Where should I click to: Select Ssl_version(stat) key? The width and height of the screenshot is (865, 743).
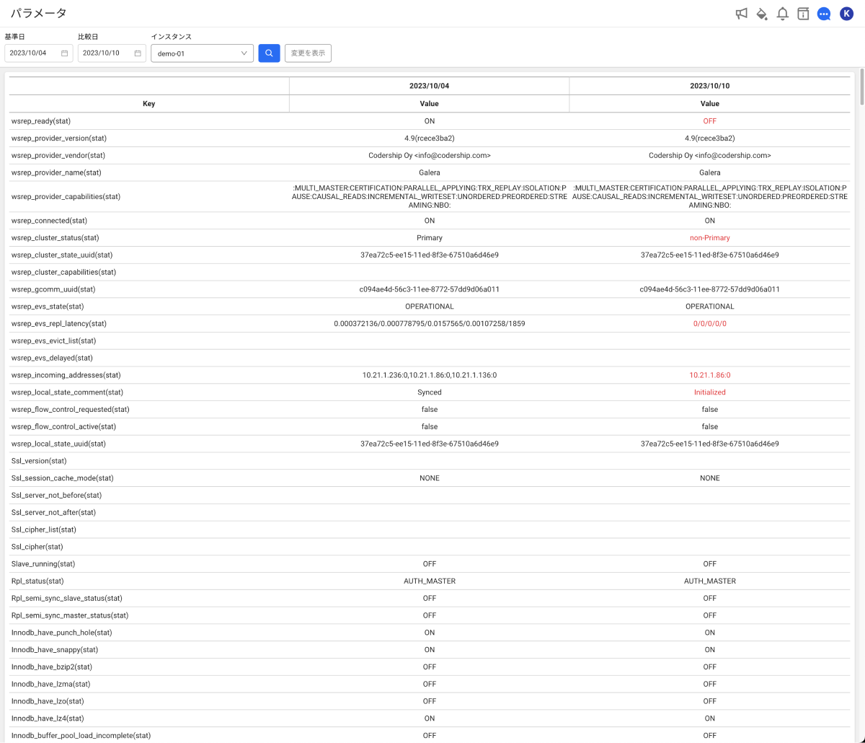click(39, 461)
